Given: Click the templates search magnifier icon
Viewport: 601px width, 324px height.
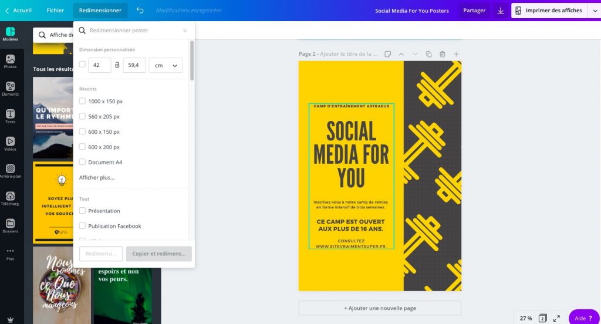Looking at the screenshot, I should pyautogui.click(x=42, y=35).
